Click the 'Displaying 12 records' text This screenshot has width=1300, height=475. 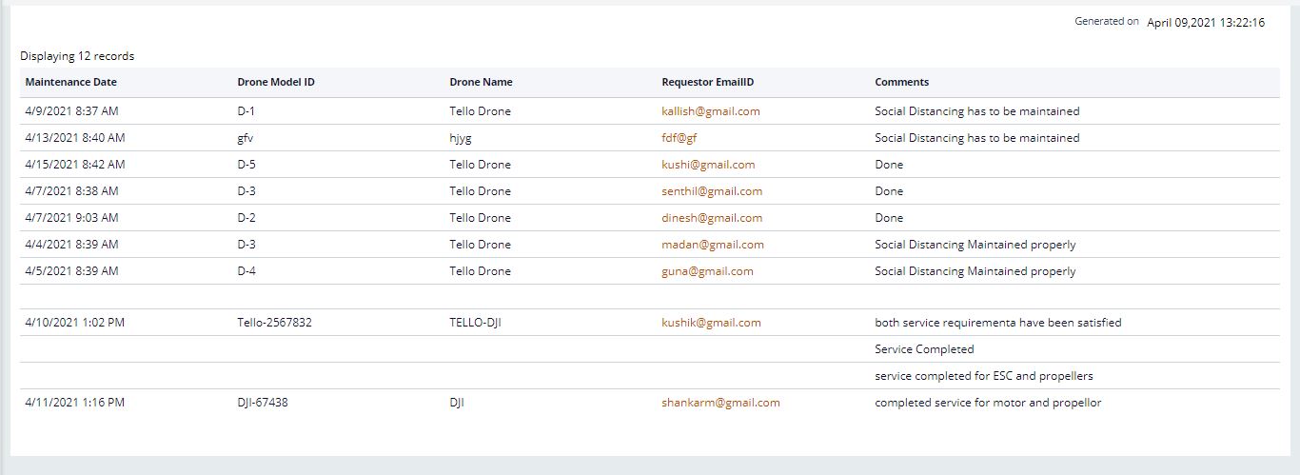click(x=77, y=56)
